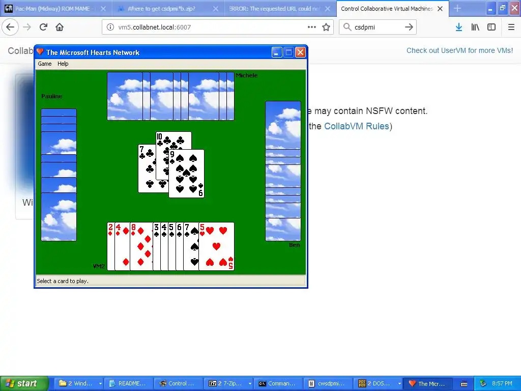
Task: Expand the 2 DOS taskbar group
Action: pyautogui.click(x=378, y=383)
